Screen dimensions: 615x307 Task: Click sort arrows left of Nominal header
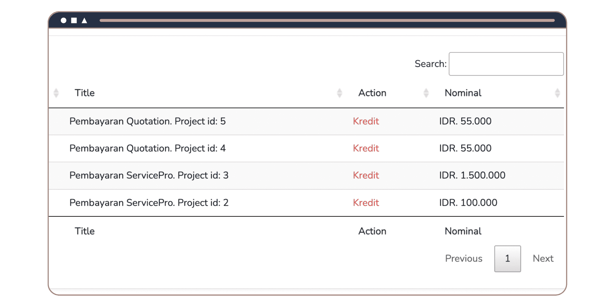point(426,93)
